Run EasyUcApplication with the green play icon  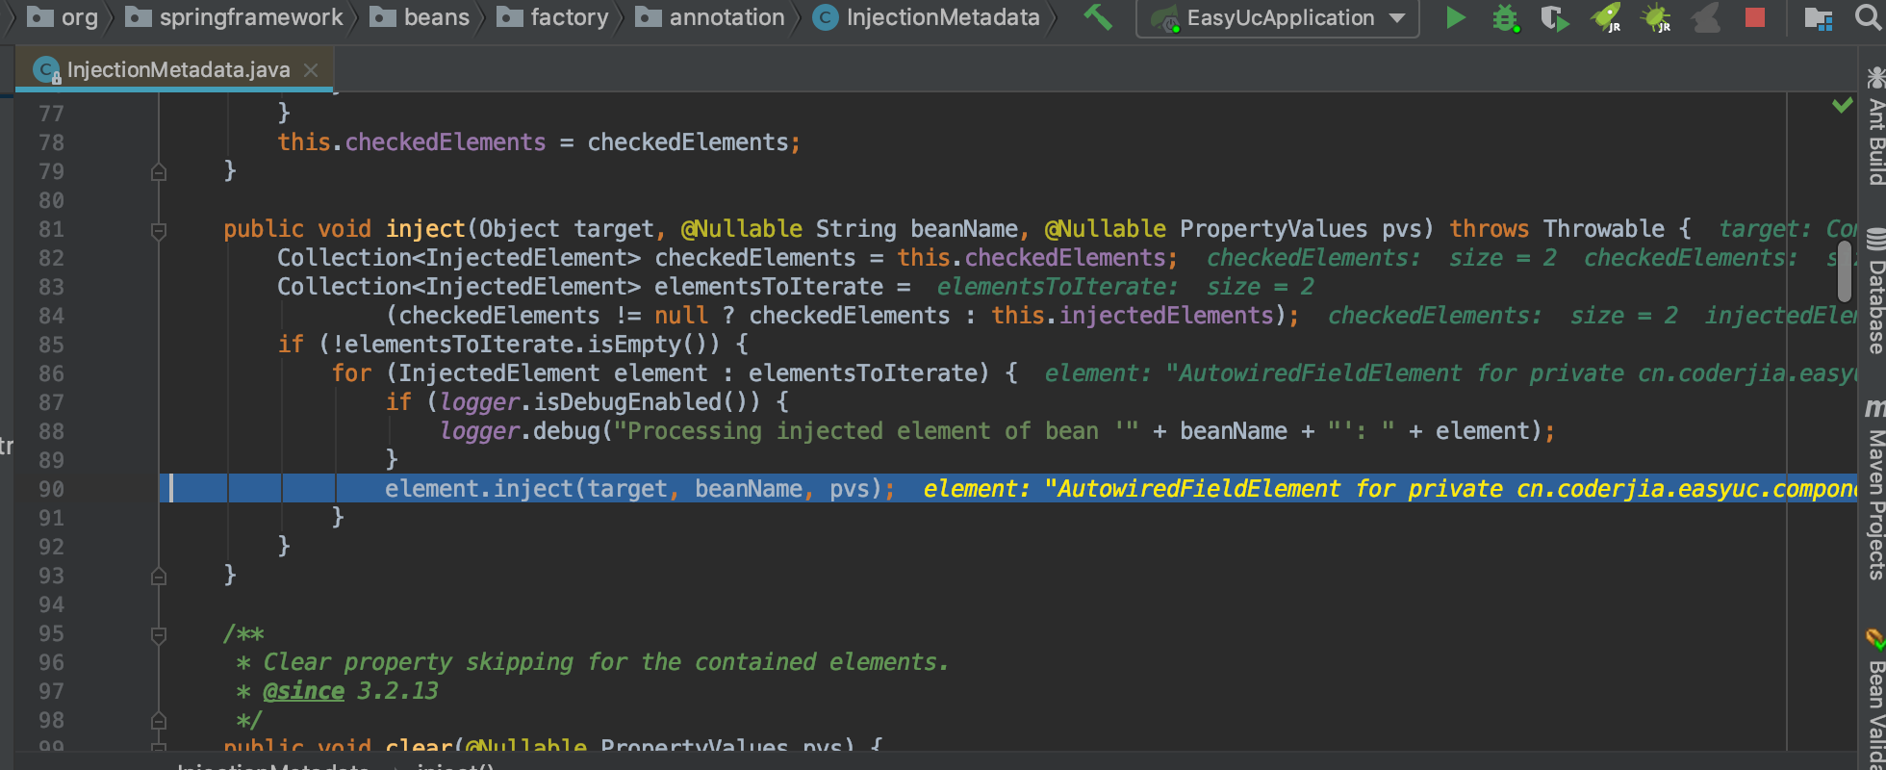(1456, 17)
